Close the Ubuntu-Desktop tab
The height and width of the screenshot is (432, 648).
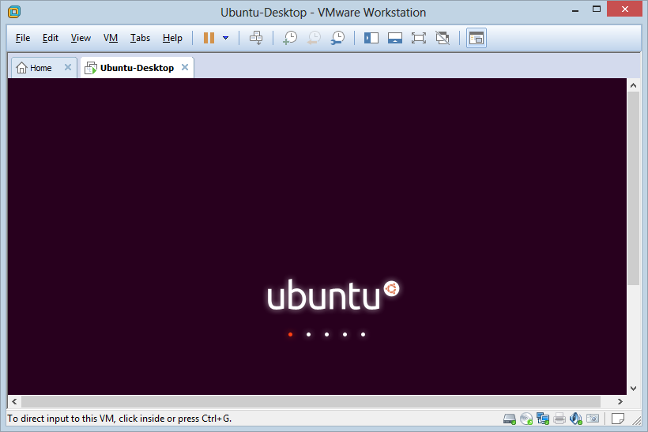point(185,67)
